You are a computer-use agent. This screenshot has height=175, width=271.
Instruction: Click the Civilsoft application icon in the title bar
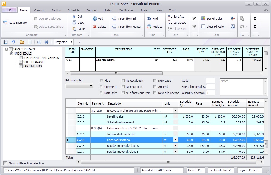[4, 4]
